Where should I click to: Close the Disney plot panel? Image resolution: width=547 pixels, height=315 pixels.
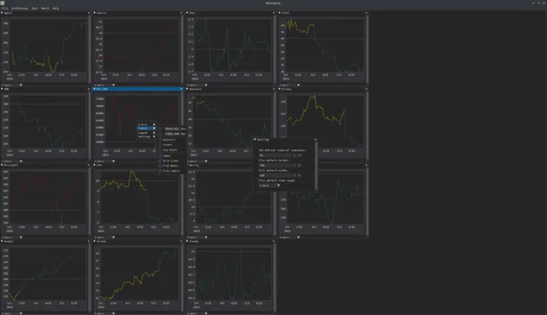pos(366,89)
